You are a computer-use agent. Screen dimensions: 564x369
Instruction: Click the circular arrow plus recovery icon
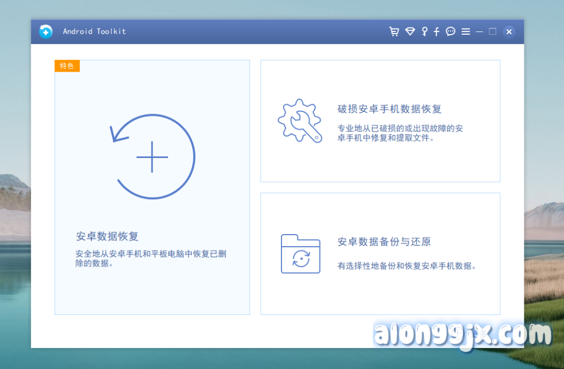[x=153, y=157]
